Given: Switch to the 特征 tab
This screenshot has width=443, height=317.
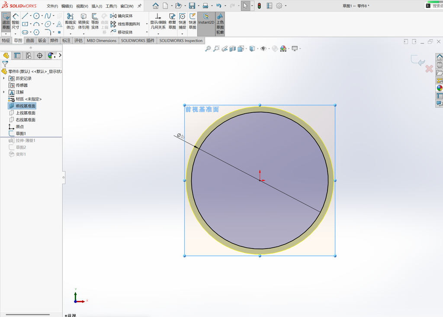Looking at the screenshot, I should click(6, 40).
